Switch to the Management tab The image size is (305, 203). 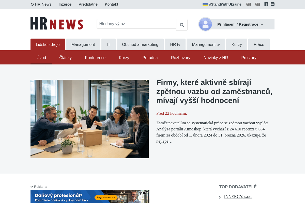(x=83, y=44)
